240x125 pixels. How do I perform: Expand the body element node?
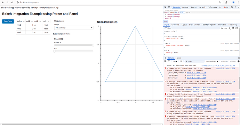(x=166, y=17)
